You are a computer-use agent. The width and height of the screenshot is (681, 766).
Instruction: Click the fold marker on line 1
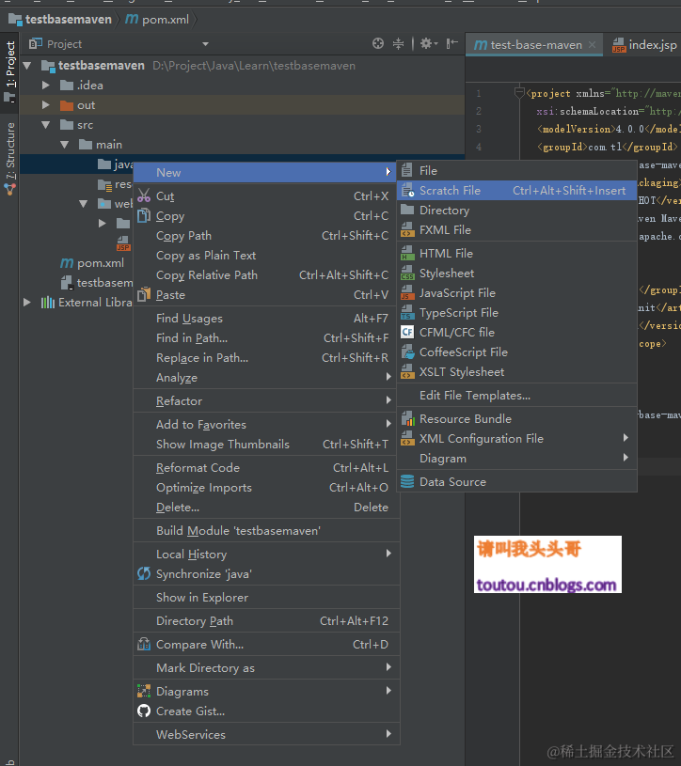coord(519,92)
